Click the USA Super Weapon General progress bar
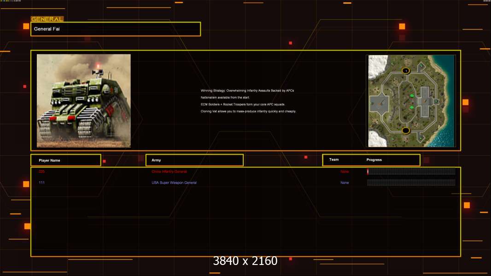 point(411,183)
